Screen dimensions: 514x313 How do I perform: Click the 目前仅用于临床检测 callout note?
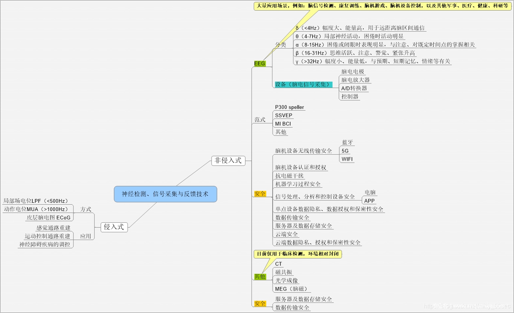click(x=298, y=254)
